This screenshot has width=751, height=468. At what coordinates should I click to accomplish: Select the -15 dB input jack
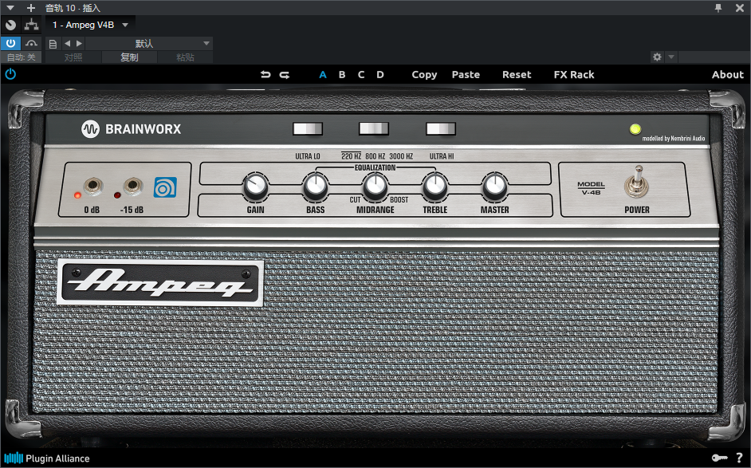(x=133, y=186)
